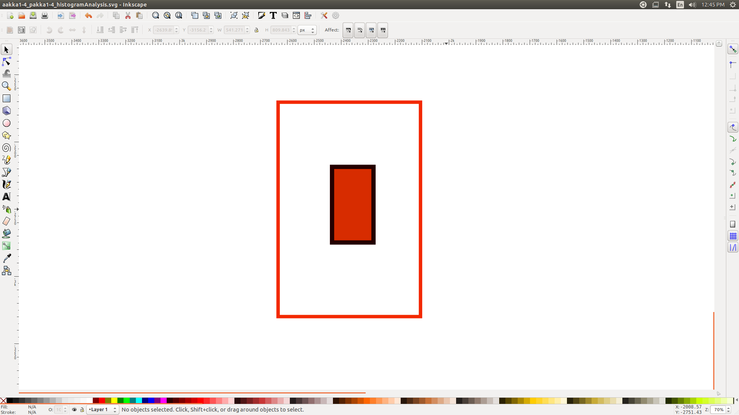
Task: Open the XML editor
Action: pos(296,15)
